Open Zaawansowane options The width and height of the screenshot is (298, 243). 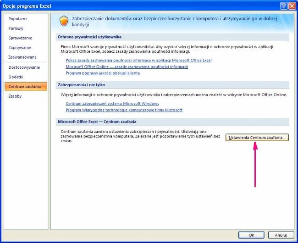tap(22, 57)
